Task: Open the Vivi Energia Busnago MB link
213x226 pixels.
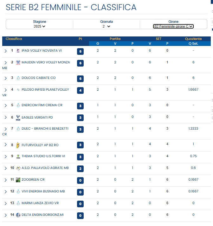Action: click(43, 191)
